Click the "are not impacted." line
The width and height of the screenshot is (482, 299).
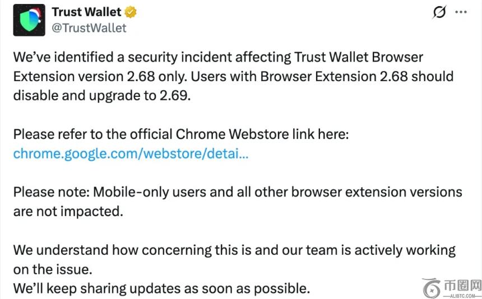pyautogui.click(x=68, y=211)
